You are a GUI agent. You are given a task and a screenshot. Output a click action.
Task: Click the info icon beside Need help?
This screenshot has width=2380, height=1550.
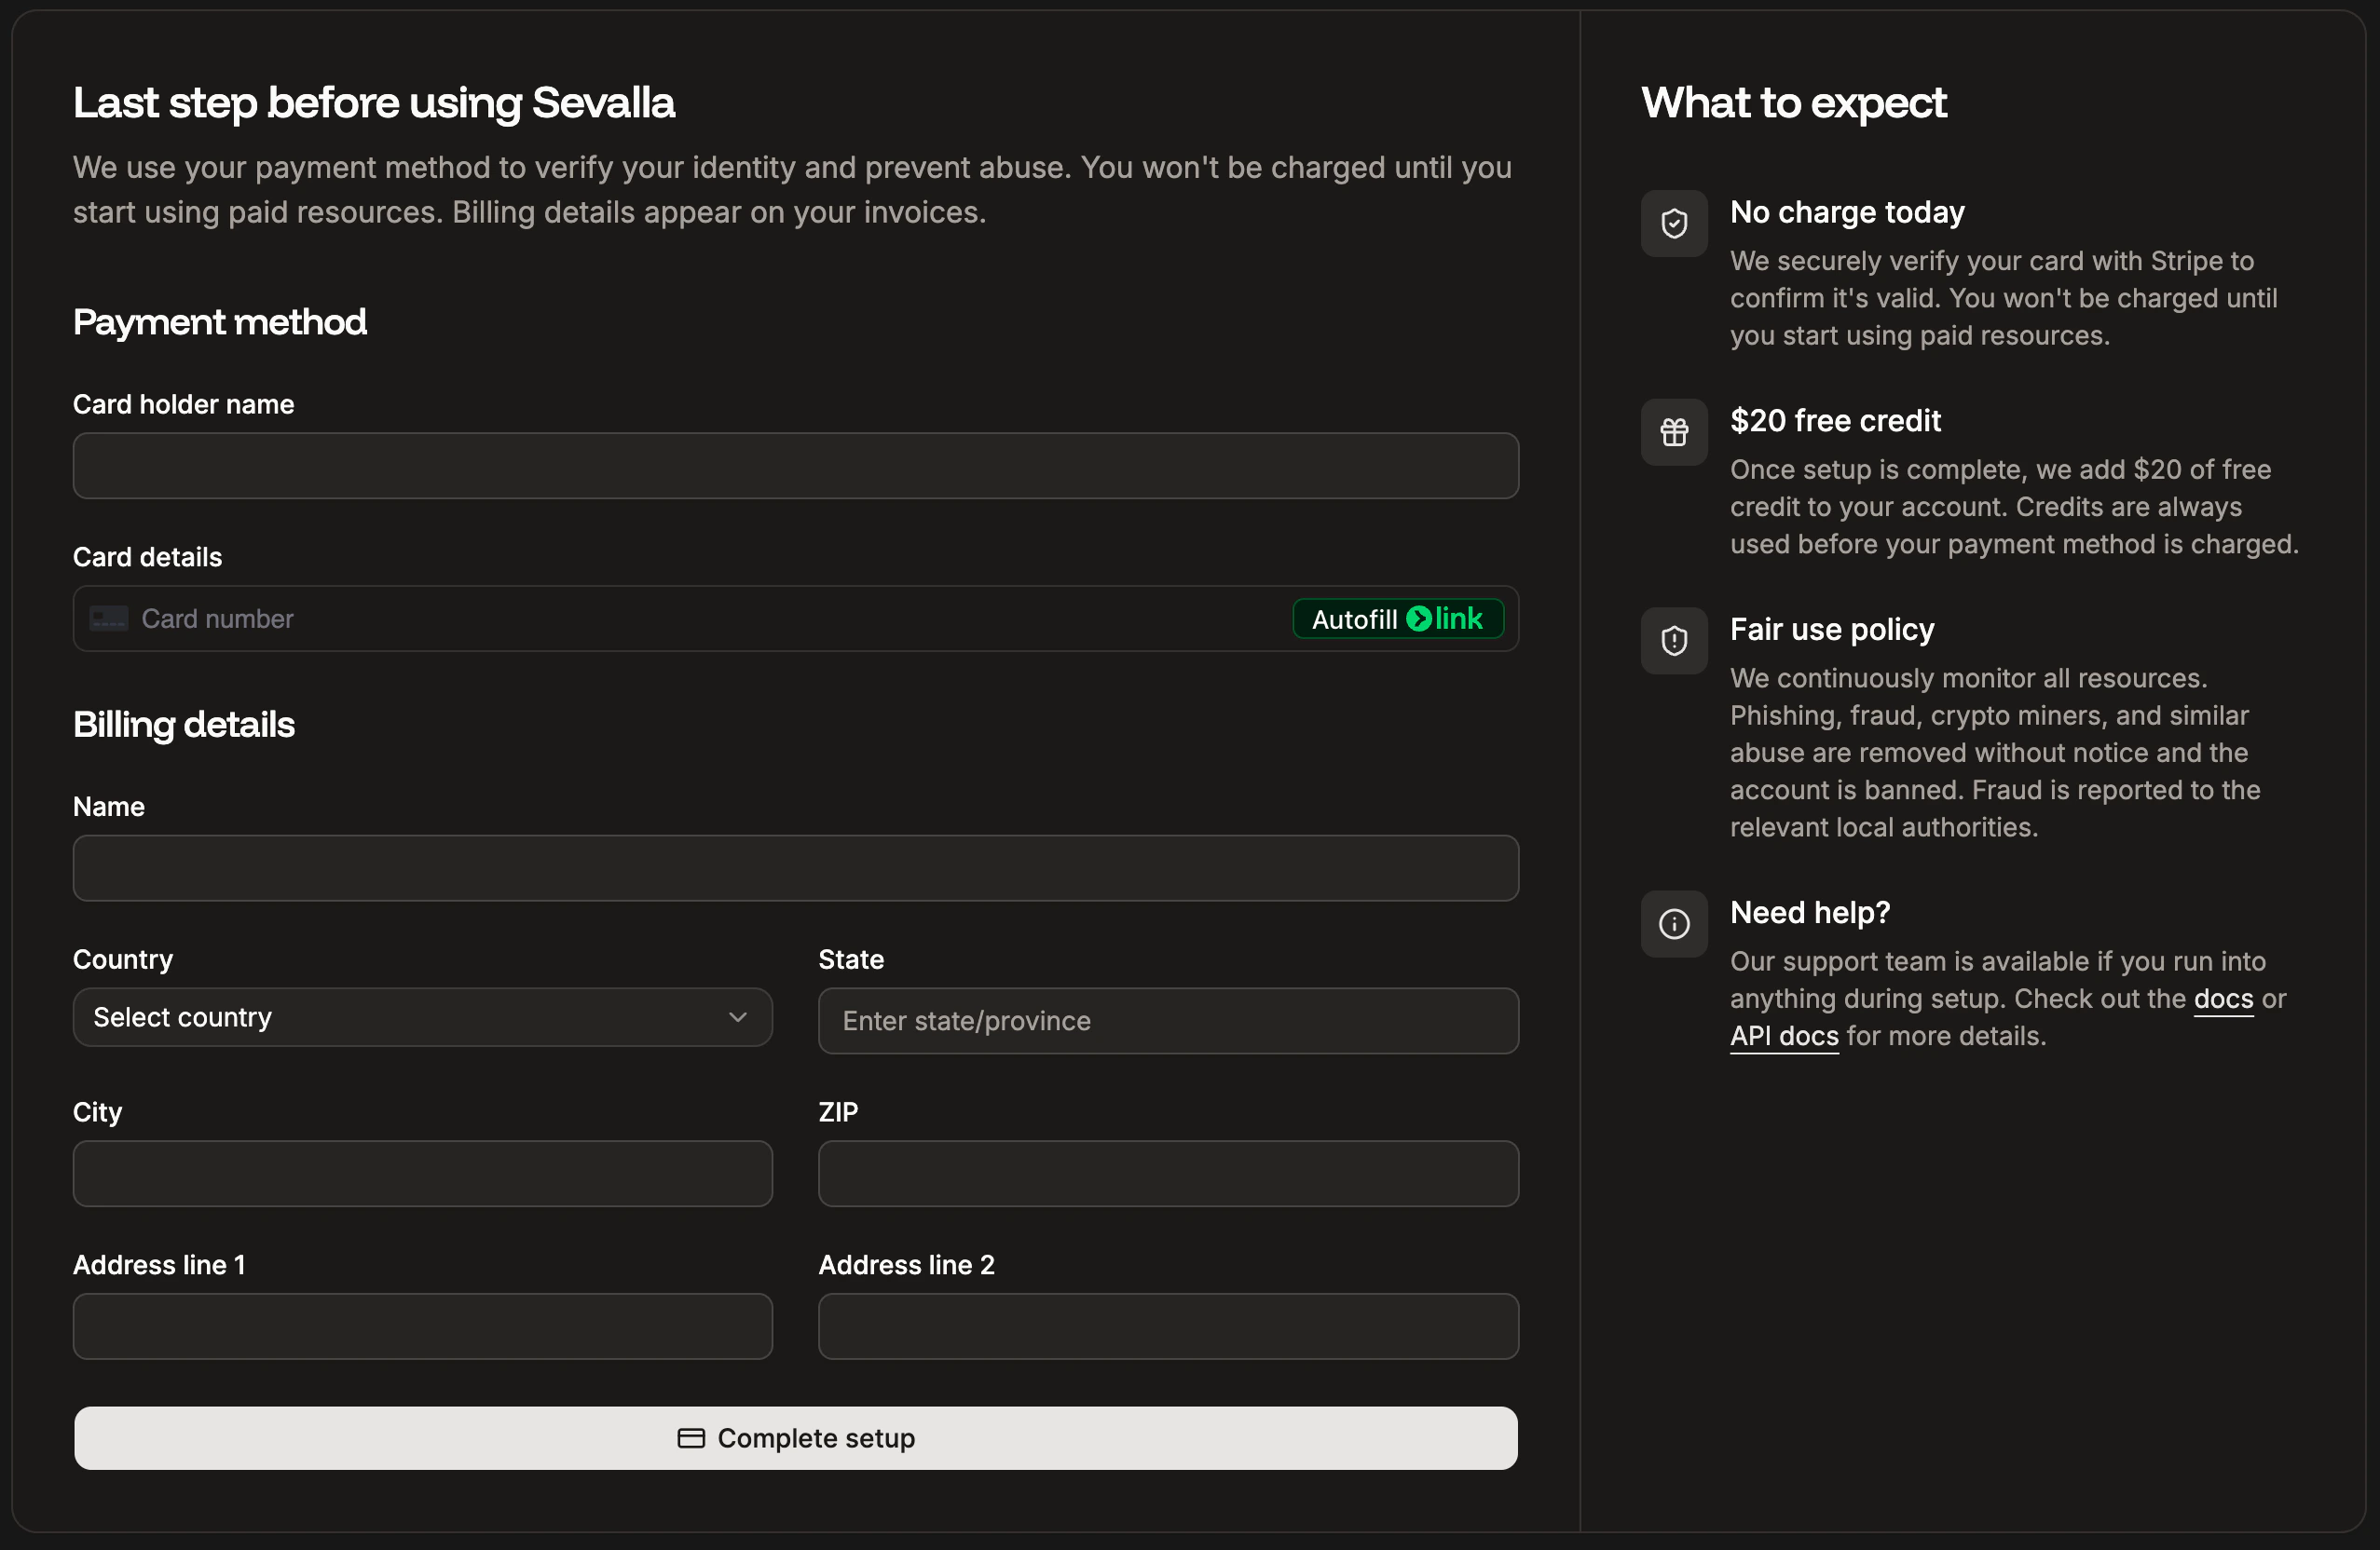tap(1674, 923)
